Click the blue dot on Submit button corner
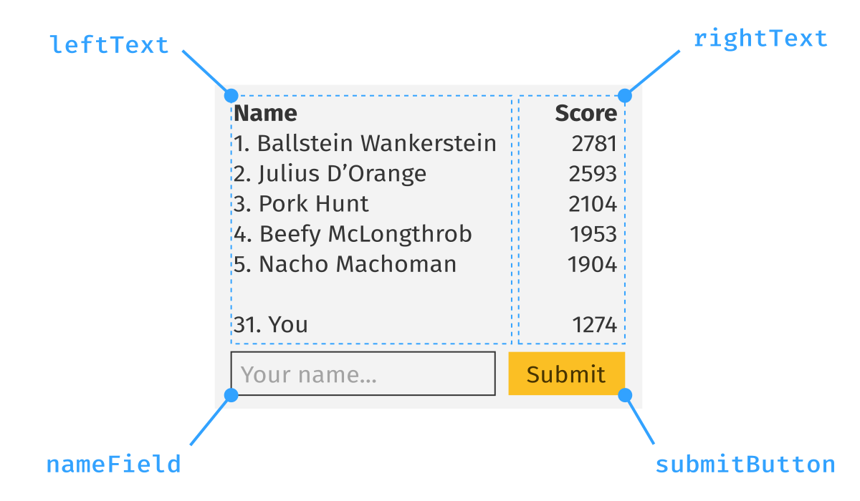Viewport: 860px width, 501px height. click(625, 395)
